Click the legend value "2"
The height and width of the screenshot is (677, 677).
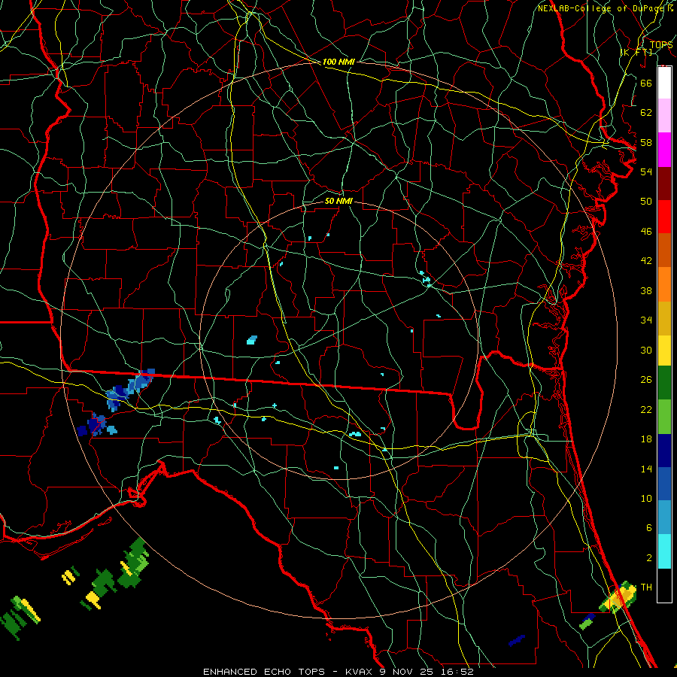click(x=648, y=558)
